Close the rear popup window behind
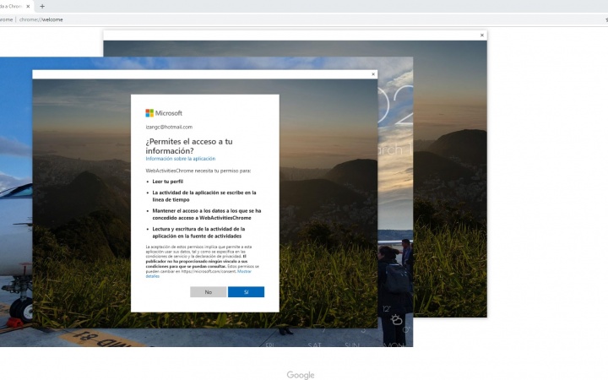 click(x=482, y=35)
